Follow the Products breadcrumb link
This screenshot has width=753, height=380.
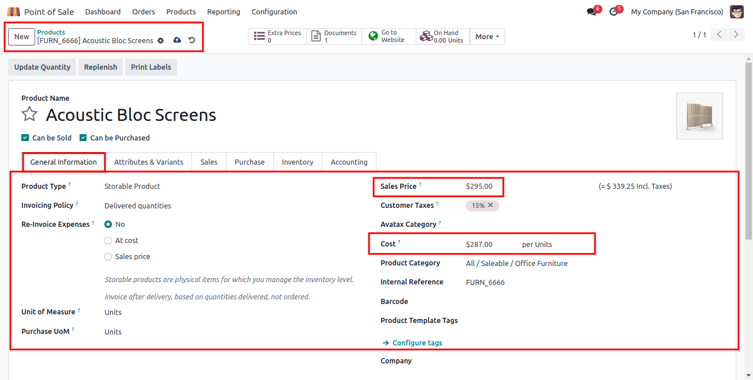(51, 32)
